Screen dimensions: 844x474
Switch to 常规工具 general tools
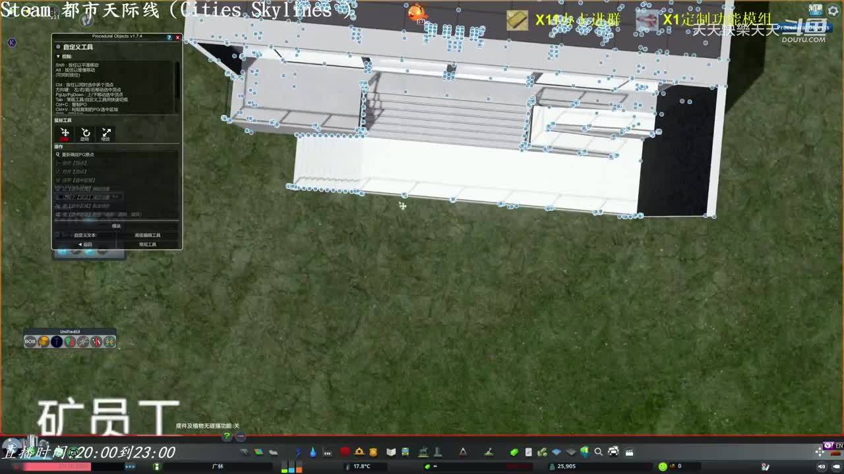click(x=148, y=244)
